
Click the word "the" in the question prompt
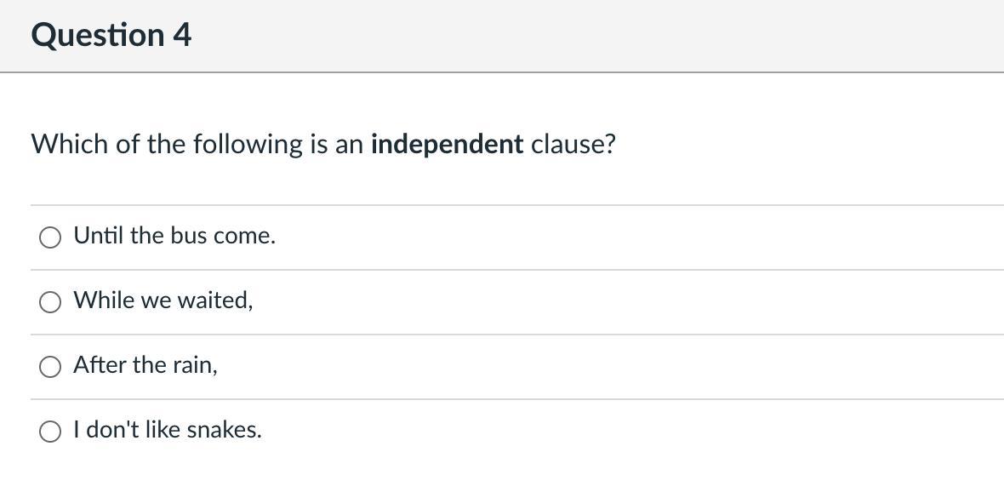(166, 144)
